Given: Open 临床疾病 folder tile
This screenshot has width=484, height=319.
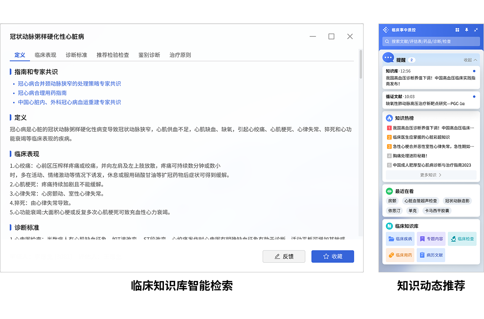Looking at the screenshot, I should point(400,239).
